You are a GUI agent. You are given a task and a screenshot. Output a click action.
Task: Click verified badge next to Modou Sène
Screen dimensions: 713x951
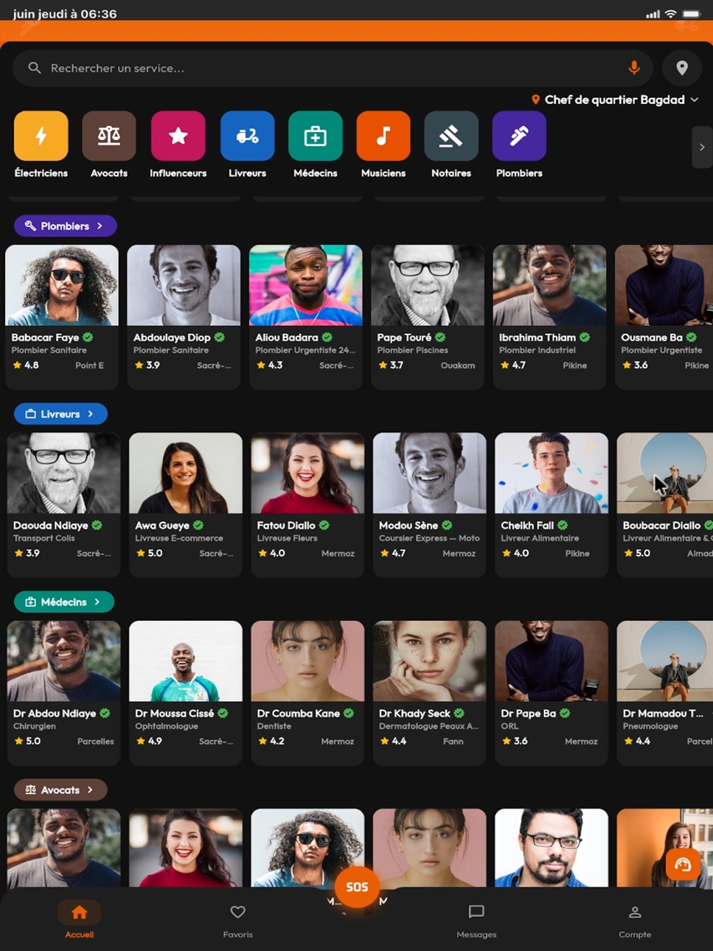pyautogui.click(x=446, y=525)
